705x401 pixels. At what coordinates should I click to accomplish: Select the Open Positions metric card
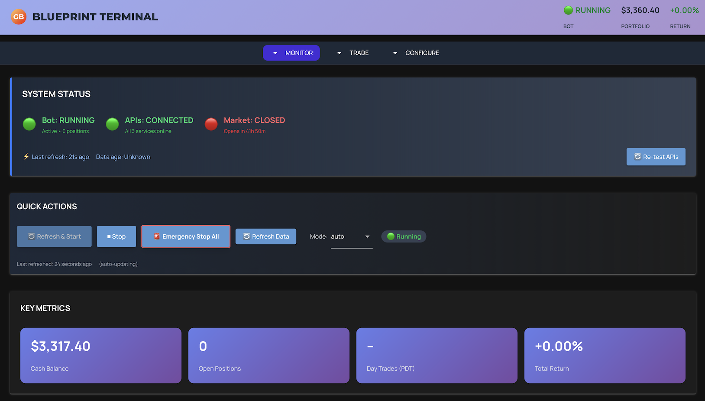[x=268, y=356]
